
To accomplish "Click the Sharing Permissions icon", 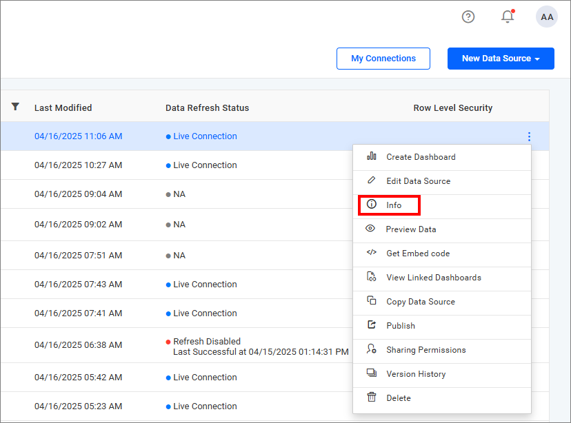I will pyautogui.click(x=372, y=349).
